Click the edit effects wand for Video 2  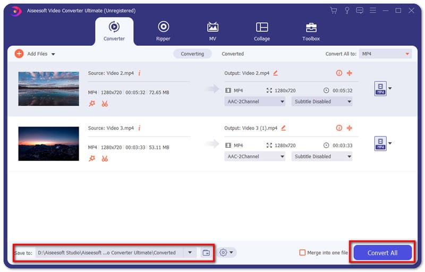(x=92, y=104)
